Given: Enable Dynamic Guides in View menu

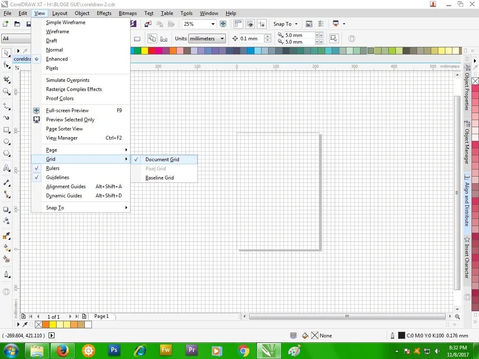Looking at the screenshot, I should coord(81,196).
